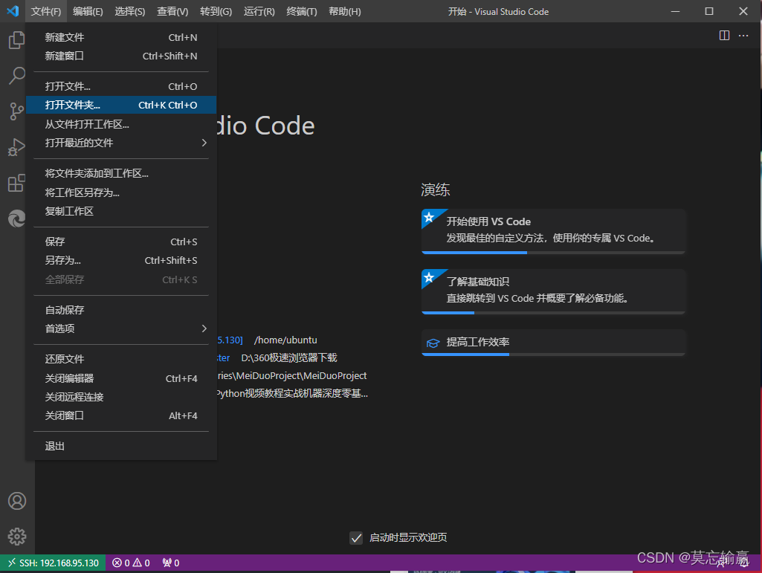Click progress bar under 了解基础知识 card
762x573 pixels.
tap(553, 313)
